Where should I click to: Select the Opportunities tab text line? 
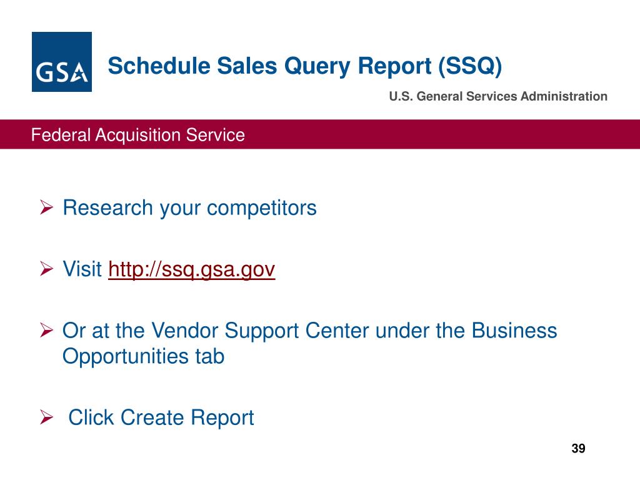point(143,356)
